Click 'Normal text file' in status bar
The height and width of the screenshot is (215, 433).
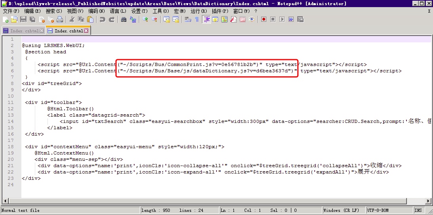click(x=70, y=210)
